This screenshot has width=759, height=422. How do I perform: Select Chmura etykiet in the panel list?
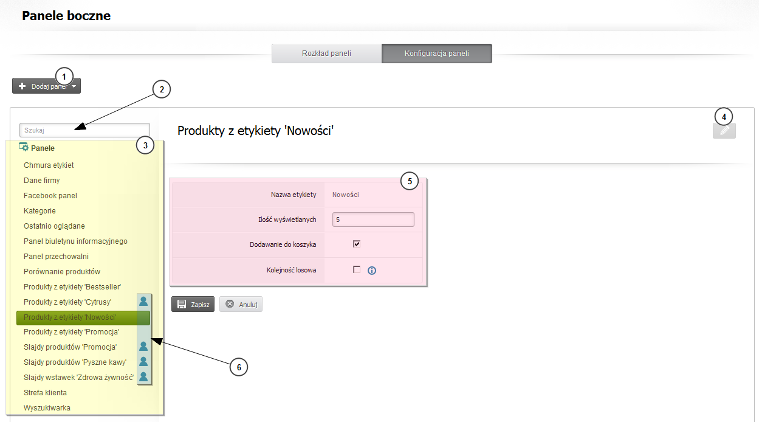49,165
